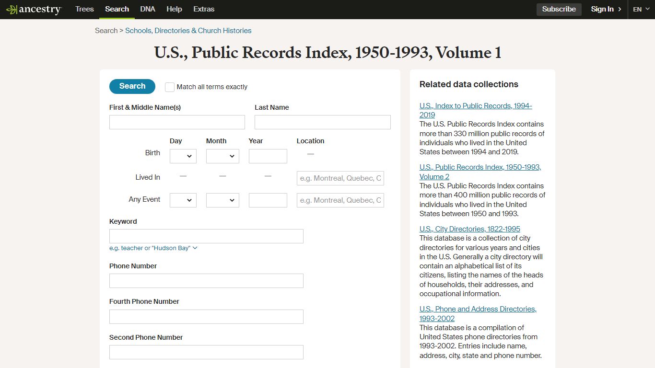Open the Help menu
Screen dimensions: 655x368
pyautogui.click(x=174, y=9)
